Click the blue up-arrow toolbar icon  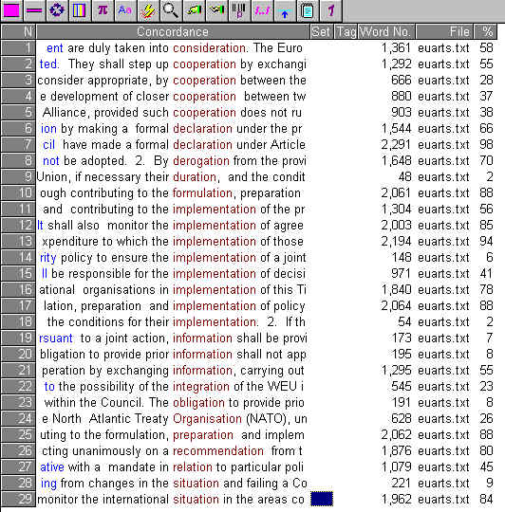tap(285, 10)
